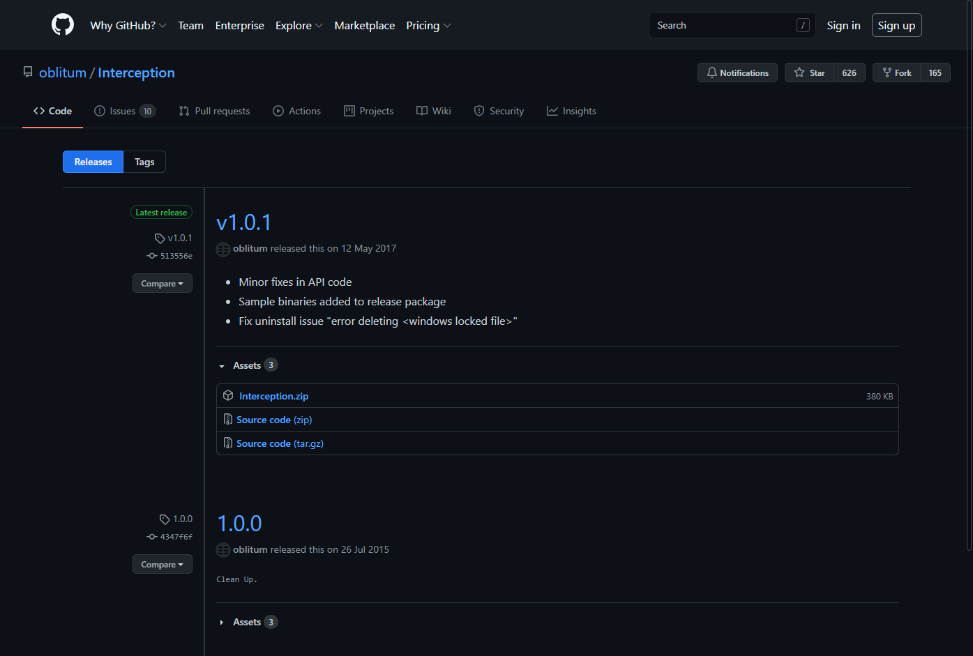Open commit 513556e link

click(176, 256)
